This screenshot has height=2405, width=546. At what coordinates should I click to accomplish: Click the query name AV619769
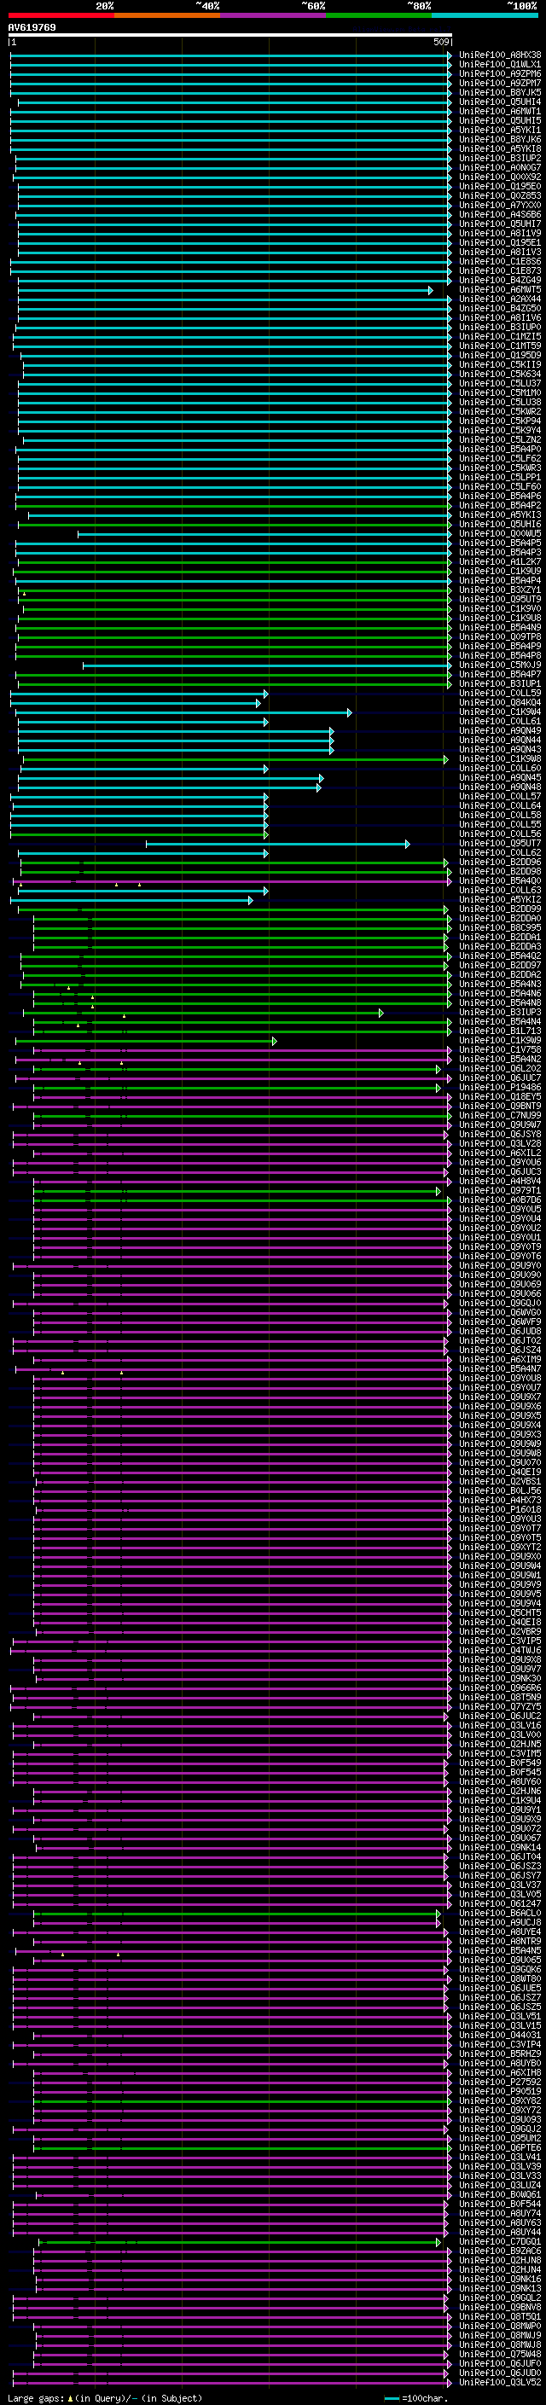click(x=32, y=28)
